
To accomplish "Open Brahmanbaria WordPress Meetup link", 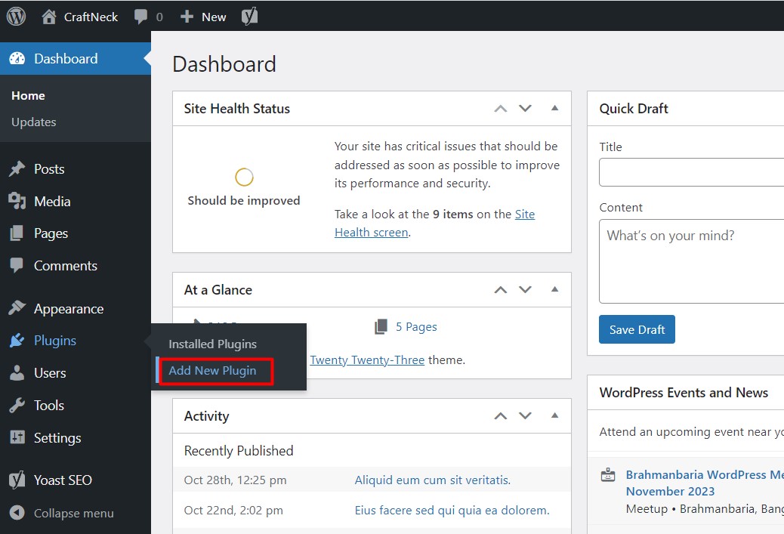I will pos(705,483).
